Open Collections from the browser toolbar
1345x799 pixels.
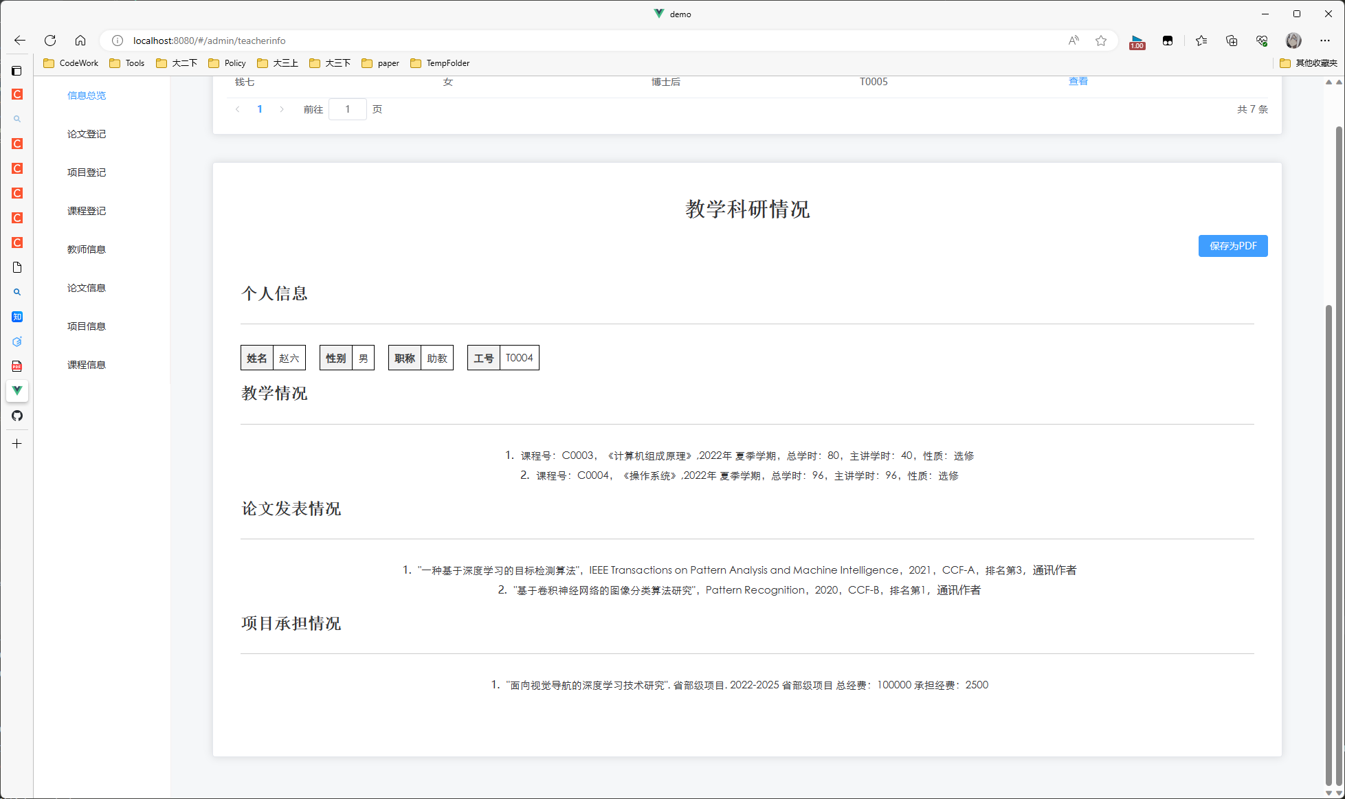1201,41
